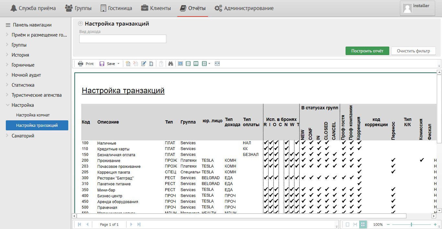Open the Администрирование top menu
Image resolution: width=442 pixels, height=229 pixels.
coord(244,8)
